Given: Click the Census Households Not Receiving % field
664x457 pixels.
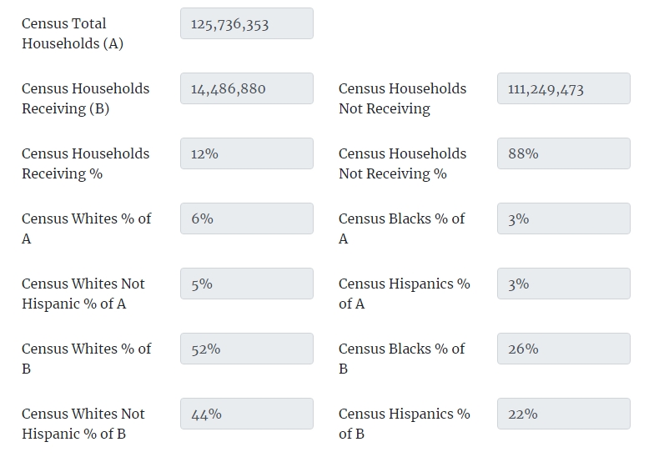Looking at the screenshot, I should [x=563, y=153].
